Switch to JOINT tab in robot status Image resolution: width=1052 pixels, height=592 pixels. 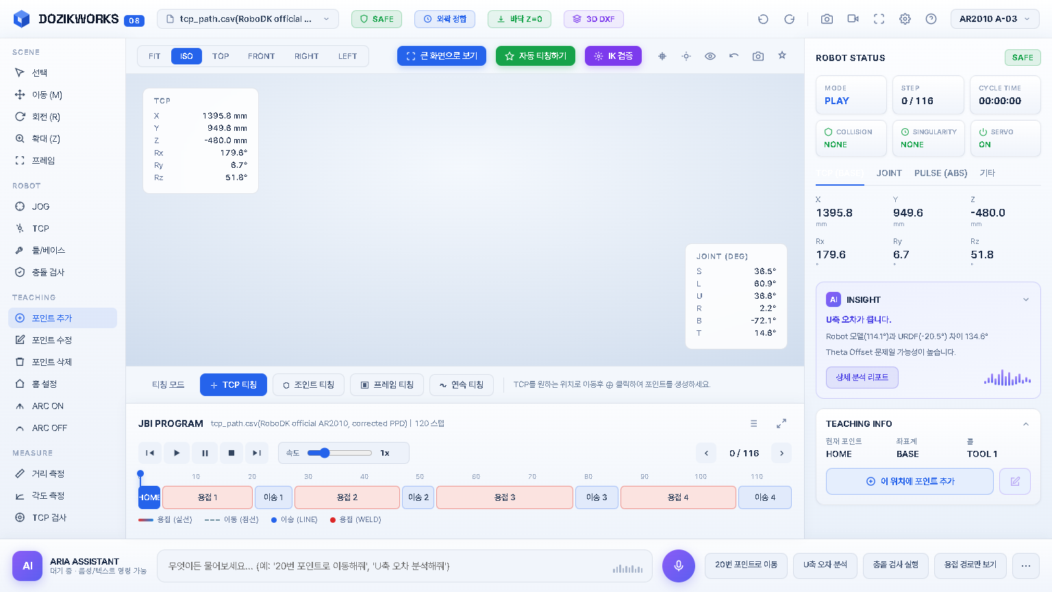[889, 173]
